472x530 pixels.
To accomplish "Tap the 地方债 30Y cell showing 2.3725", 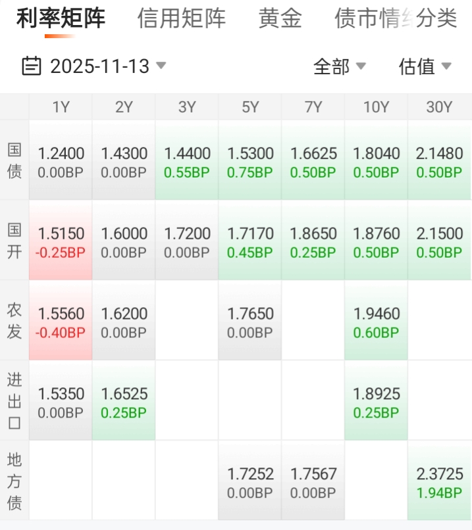I will (x=439, y=482).
